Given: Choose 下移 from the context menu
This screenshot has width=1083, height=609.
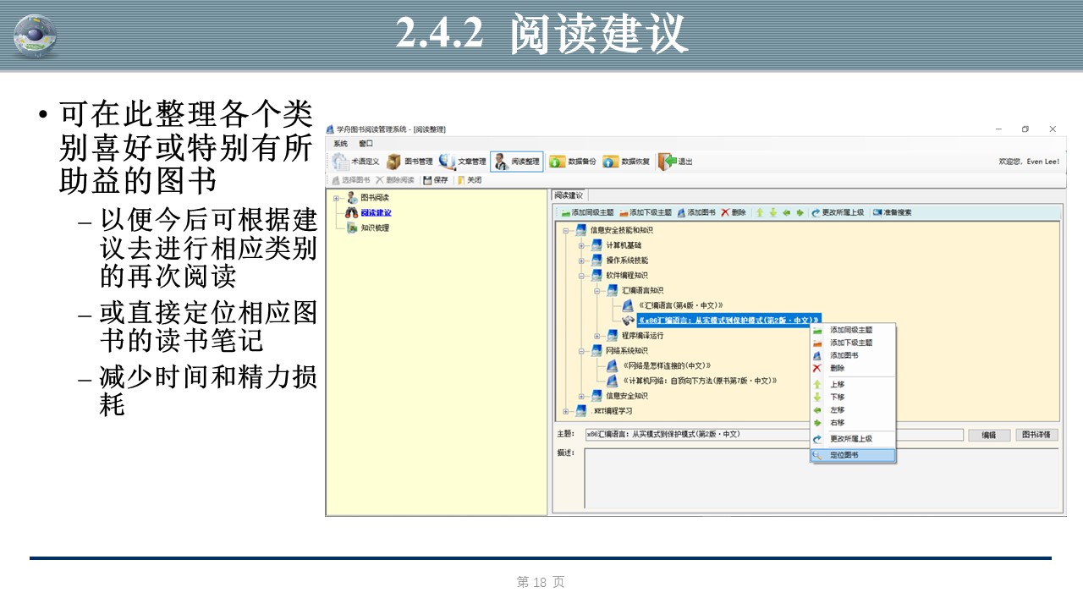Looking at the screenshot, I should pos(851,397).
